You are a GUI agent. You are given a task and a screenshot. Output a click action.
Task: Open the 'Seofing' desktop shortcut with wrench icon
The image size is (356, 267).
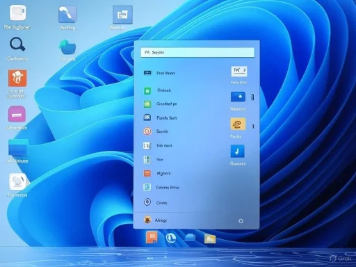pos(67,17)
